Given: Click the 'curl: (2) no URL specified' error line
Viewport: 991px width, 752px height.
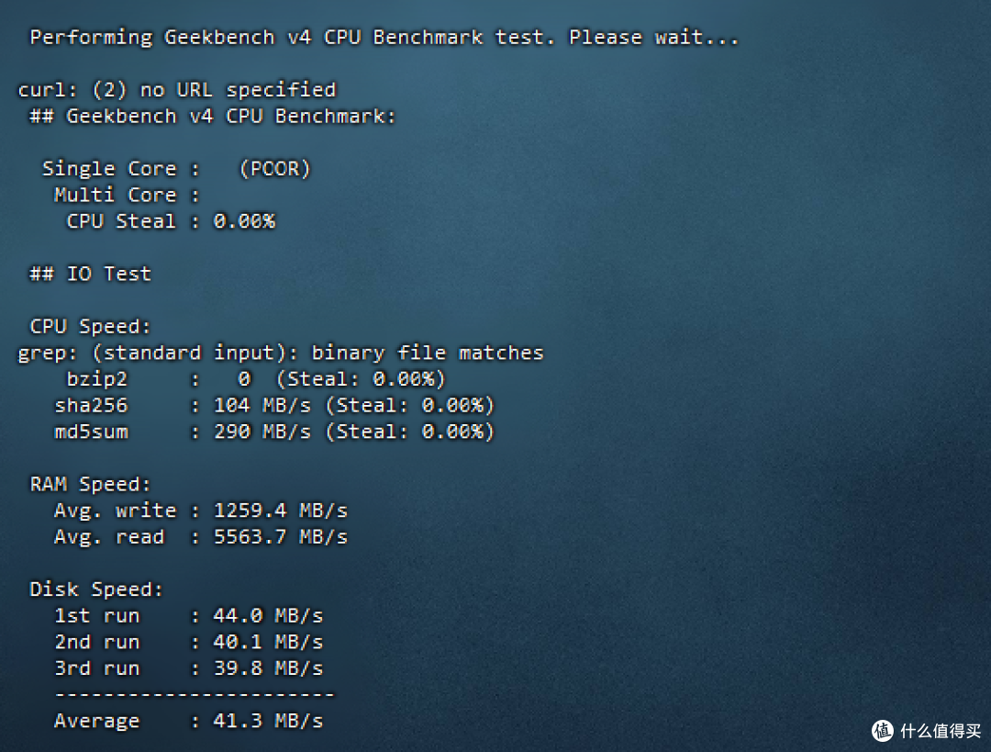Looking at the screenshot, I should [x=177, y=91].
